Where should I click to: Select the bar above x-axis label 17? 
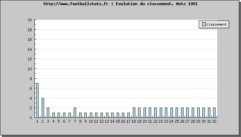point(128,115)
